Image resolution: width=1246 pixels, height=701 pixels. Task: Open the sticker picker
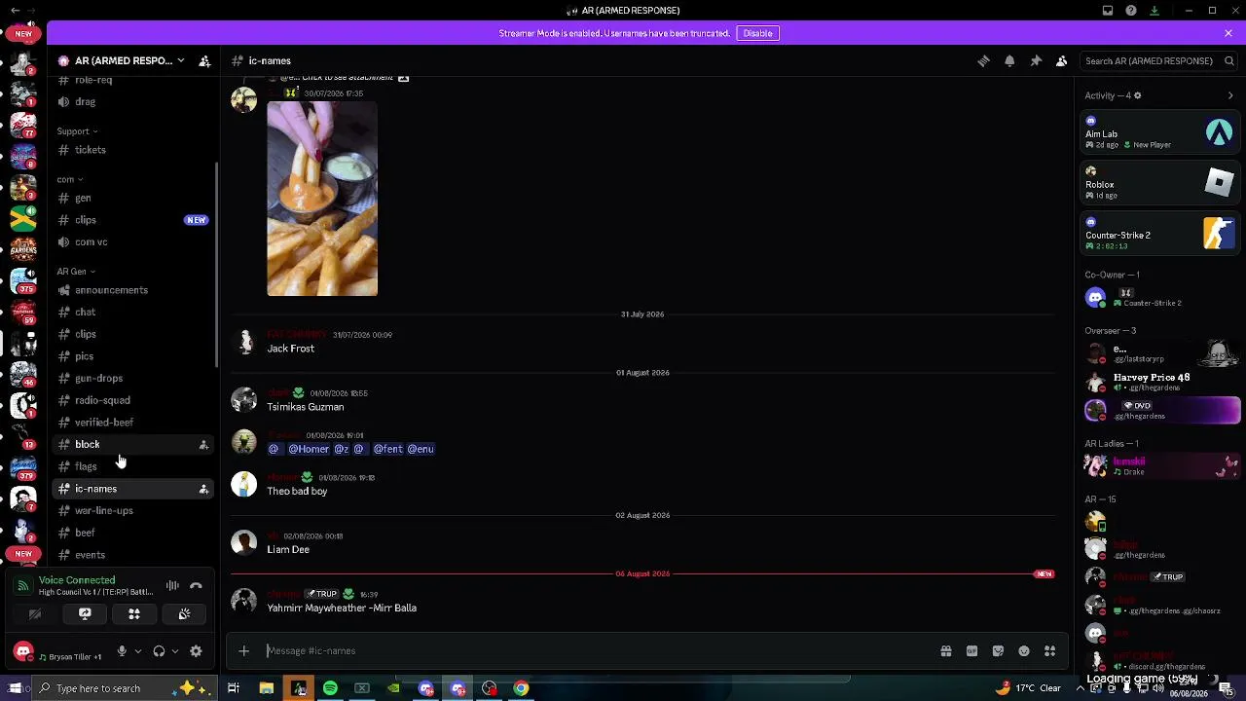998,651
